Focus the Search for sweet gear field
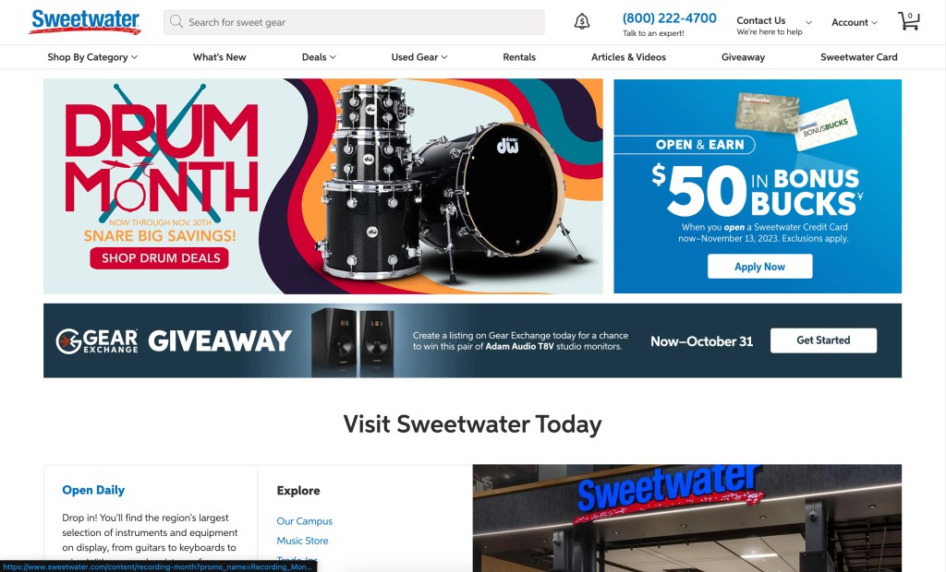Viewport: 946px width, 572px height. tap(354, 22)
